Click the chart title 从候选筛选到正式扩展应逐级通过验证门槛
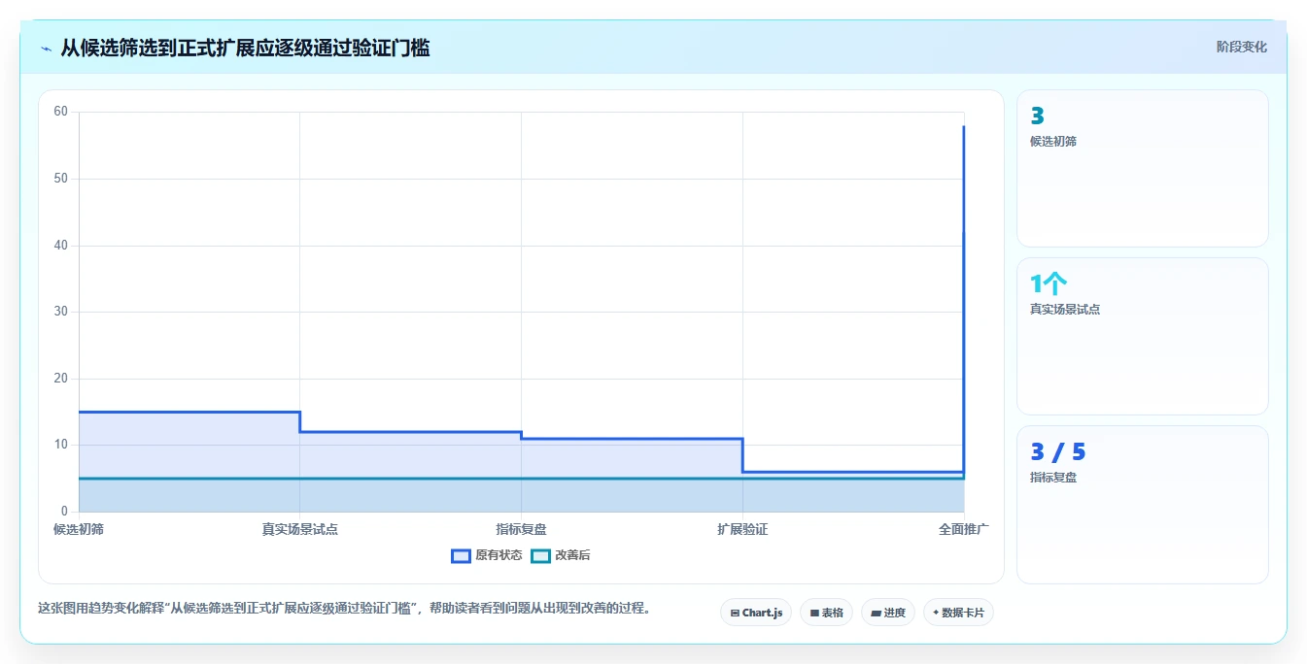This screenshot has width=1307, height=664. click(x=245, y=48)
